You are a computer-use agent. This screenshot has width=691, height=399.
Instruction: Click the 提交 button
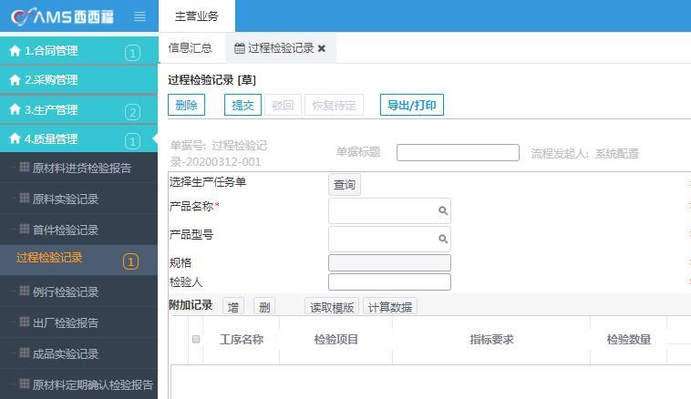[242, 105]
